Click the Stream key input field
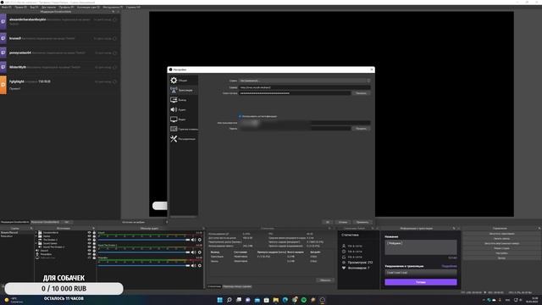 (x=295, y=93)
